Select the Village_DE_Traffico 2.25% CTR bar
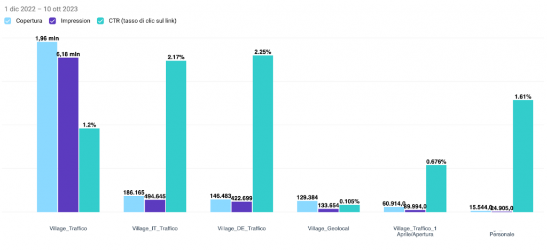The height and width of the screenshot is (250, 547). click(x=263, y=134)
